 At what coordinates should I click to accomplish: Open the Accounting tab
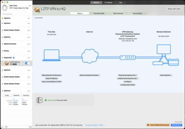(138, 13)
